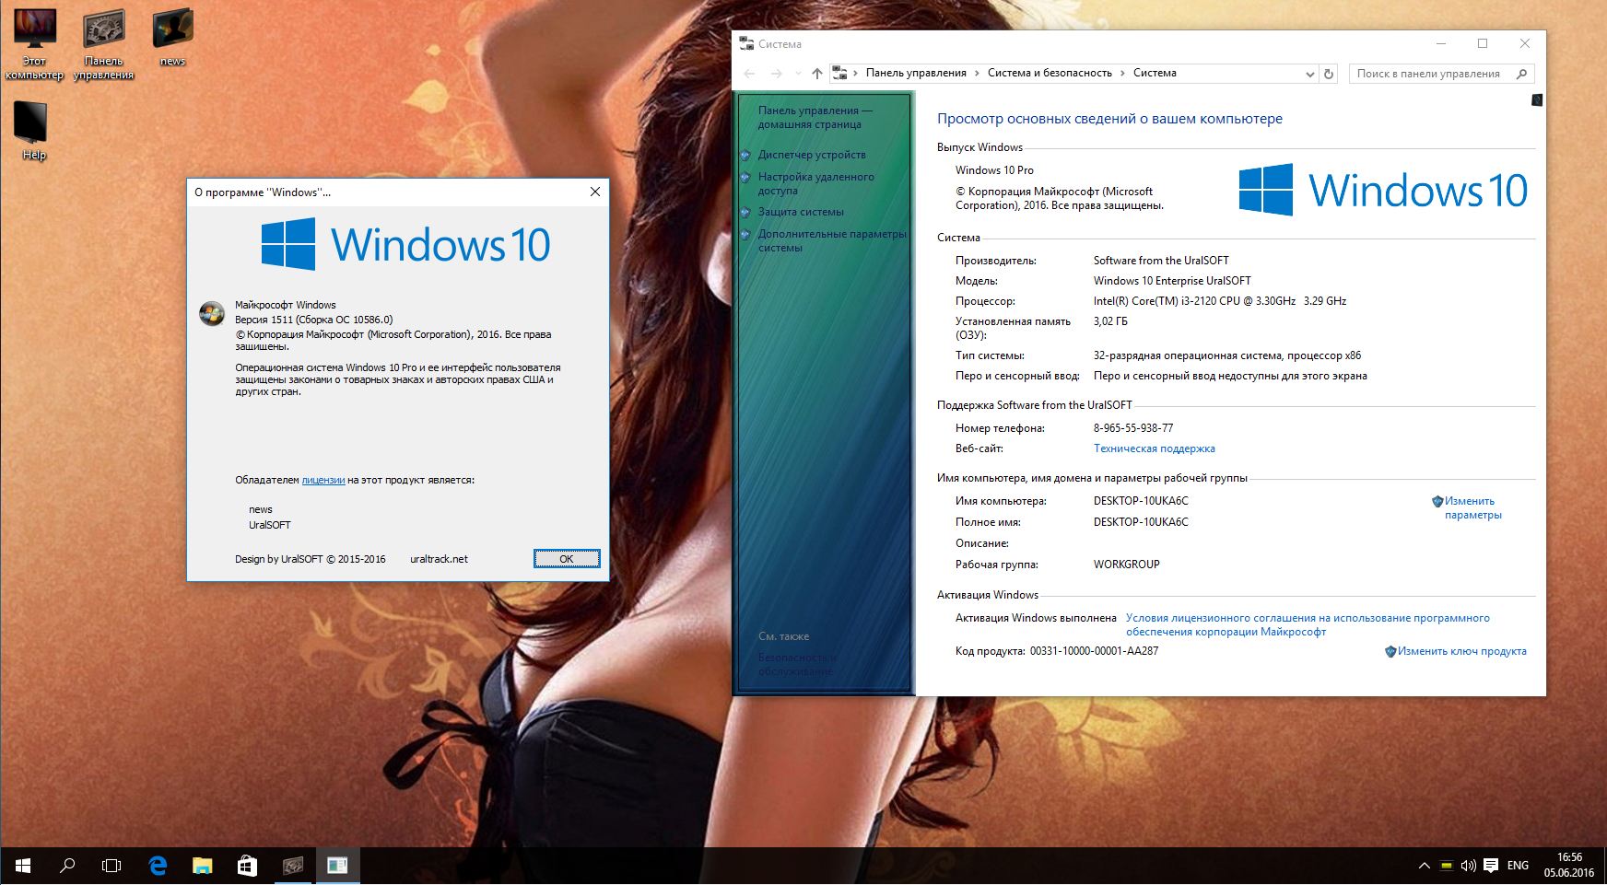This screenshot has height=885, width=1607.
Task: Open Task View on the taskbar
Action: pos(111,866)
